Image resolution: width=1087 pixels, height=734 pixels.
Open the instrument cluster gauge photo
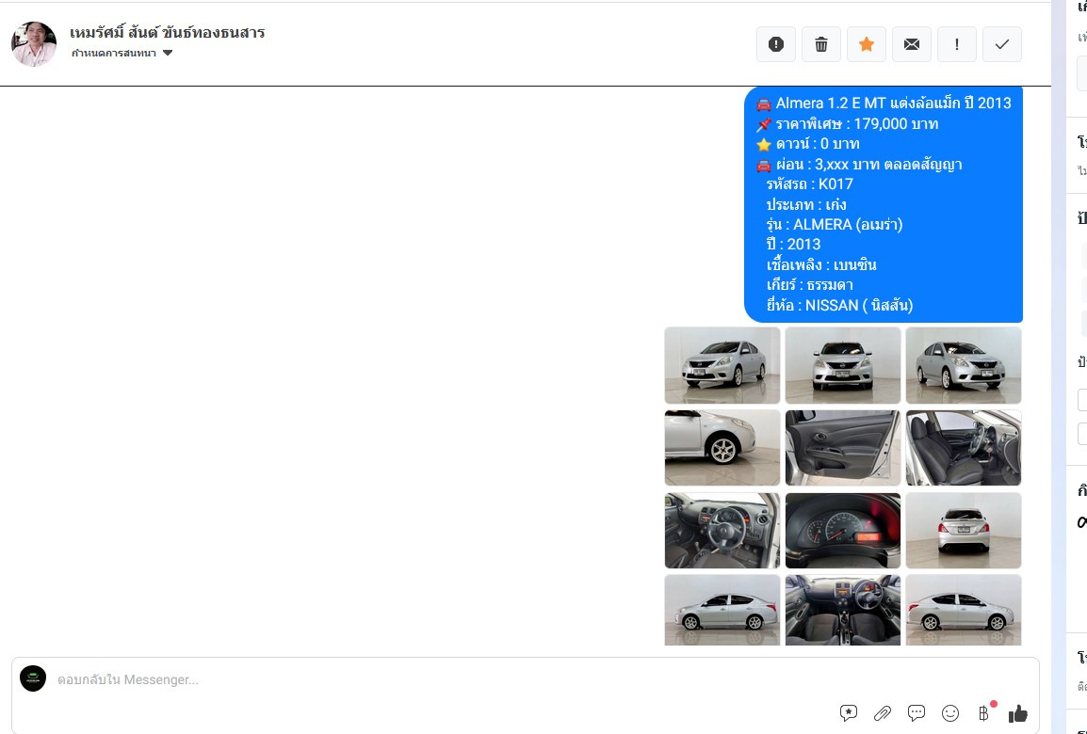[x=843, y=531]
